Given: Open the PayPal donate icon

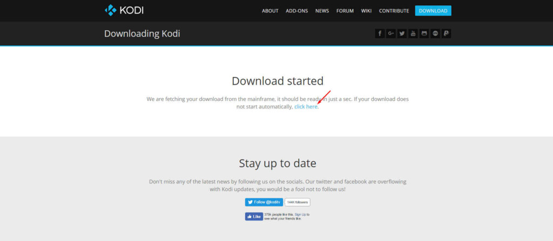Looking at the screenshot, I should 446,33.
